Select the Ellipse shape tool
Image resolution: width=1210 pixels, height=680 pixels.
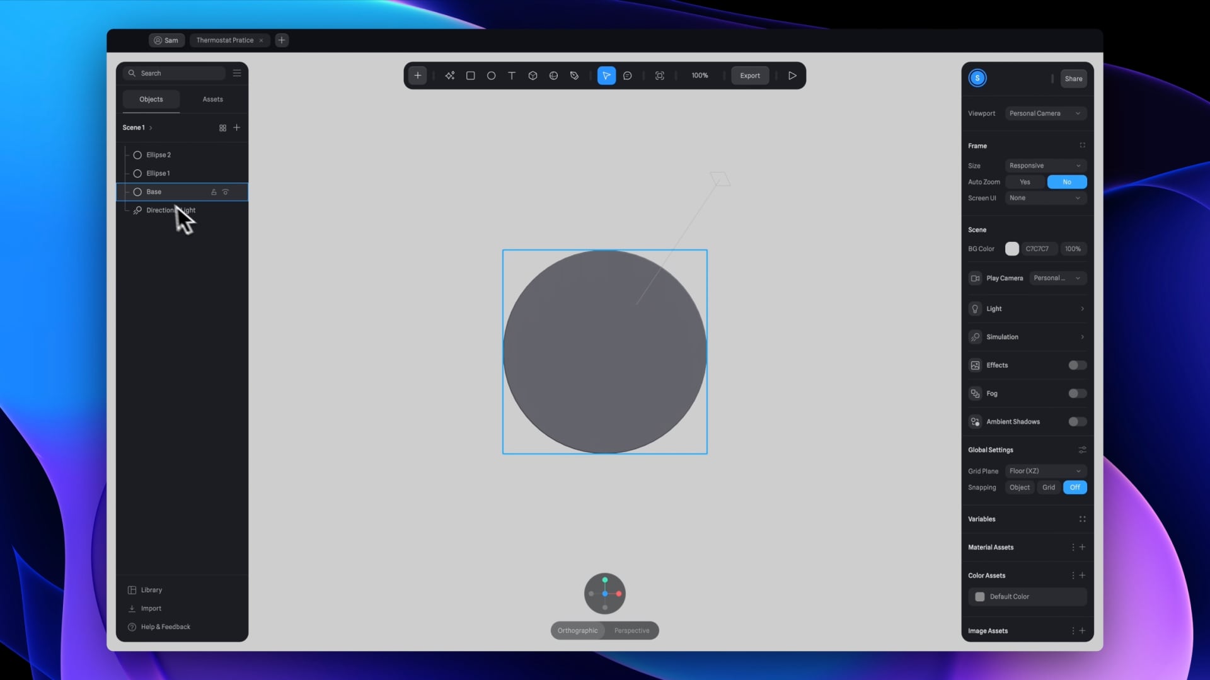[491, 76]
